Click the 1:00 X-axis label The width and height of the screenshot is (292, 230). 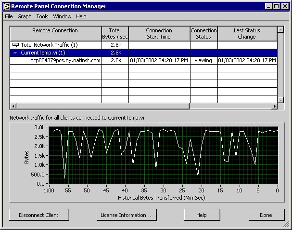point(49,190)
